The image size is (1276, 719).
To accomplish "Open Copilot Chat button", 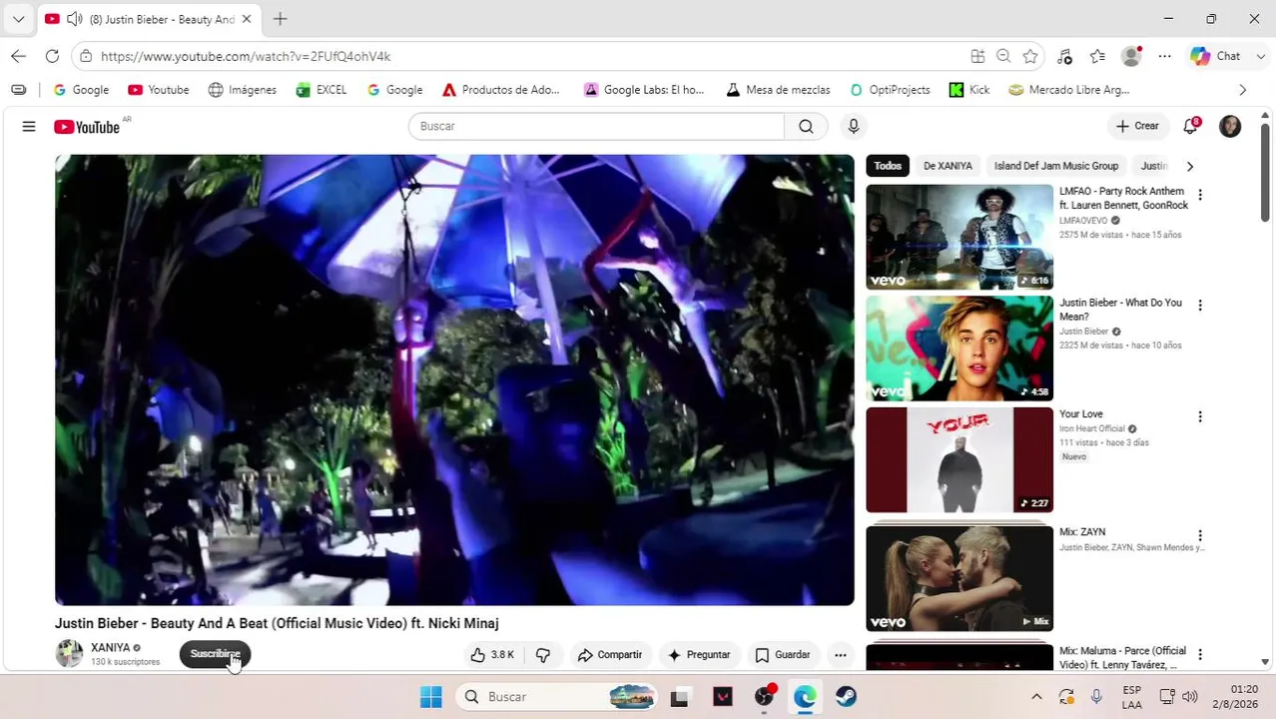I will coord(1215,57).
